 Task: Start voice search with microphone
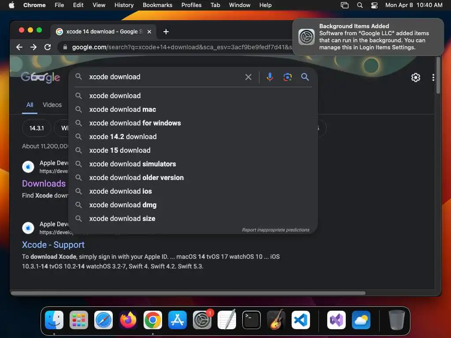click(x=270, y=77)
